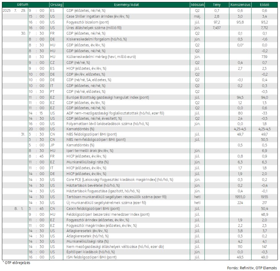This screenshot has height=271, width=280.
Task: Select the Tény column header
Action: click(217, 5)
